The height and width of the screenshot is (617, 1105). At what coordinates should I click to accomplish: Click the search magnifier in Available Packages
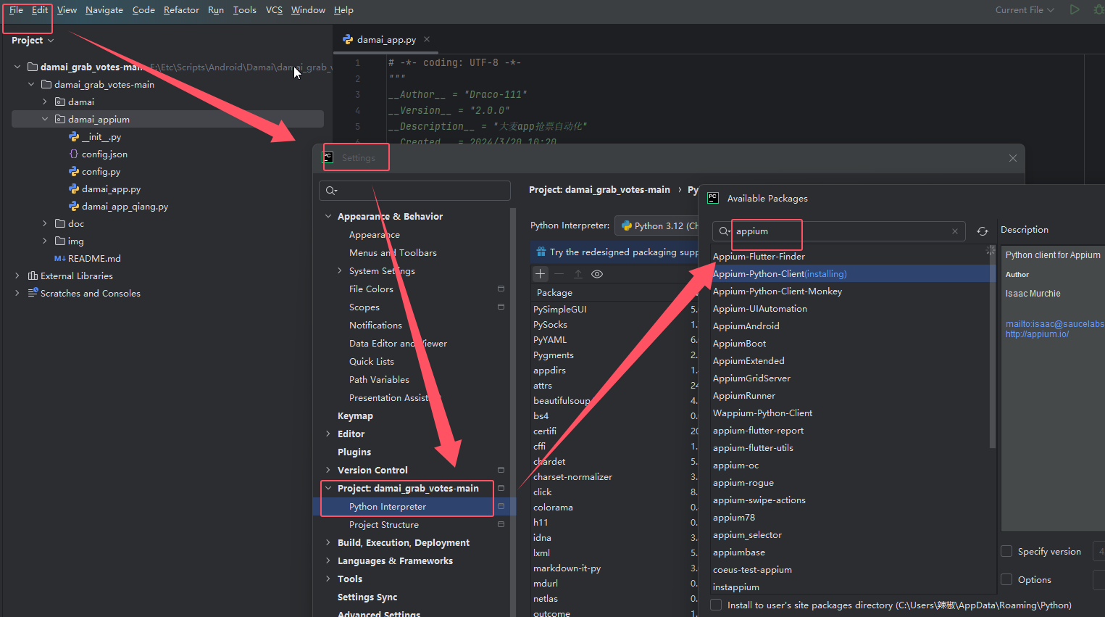(x=724, y=231)
